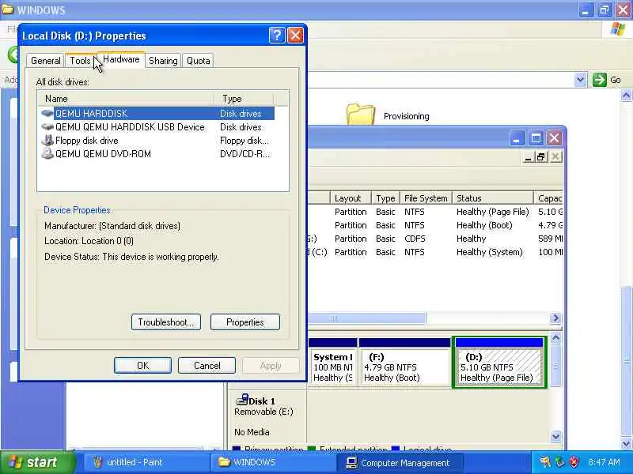633x474 pixels.
Task: Click the second system tray icon
Action: (x=559, y=461)
